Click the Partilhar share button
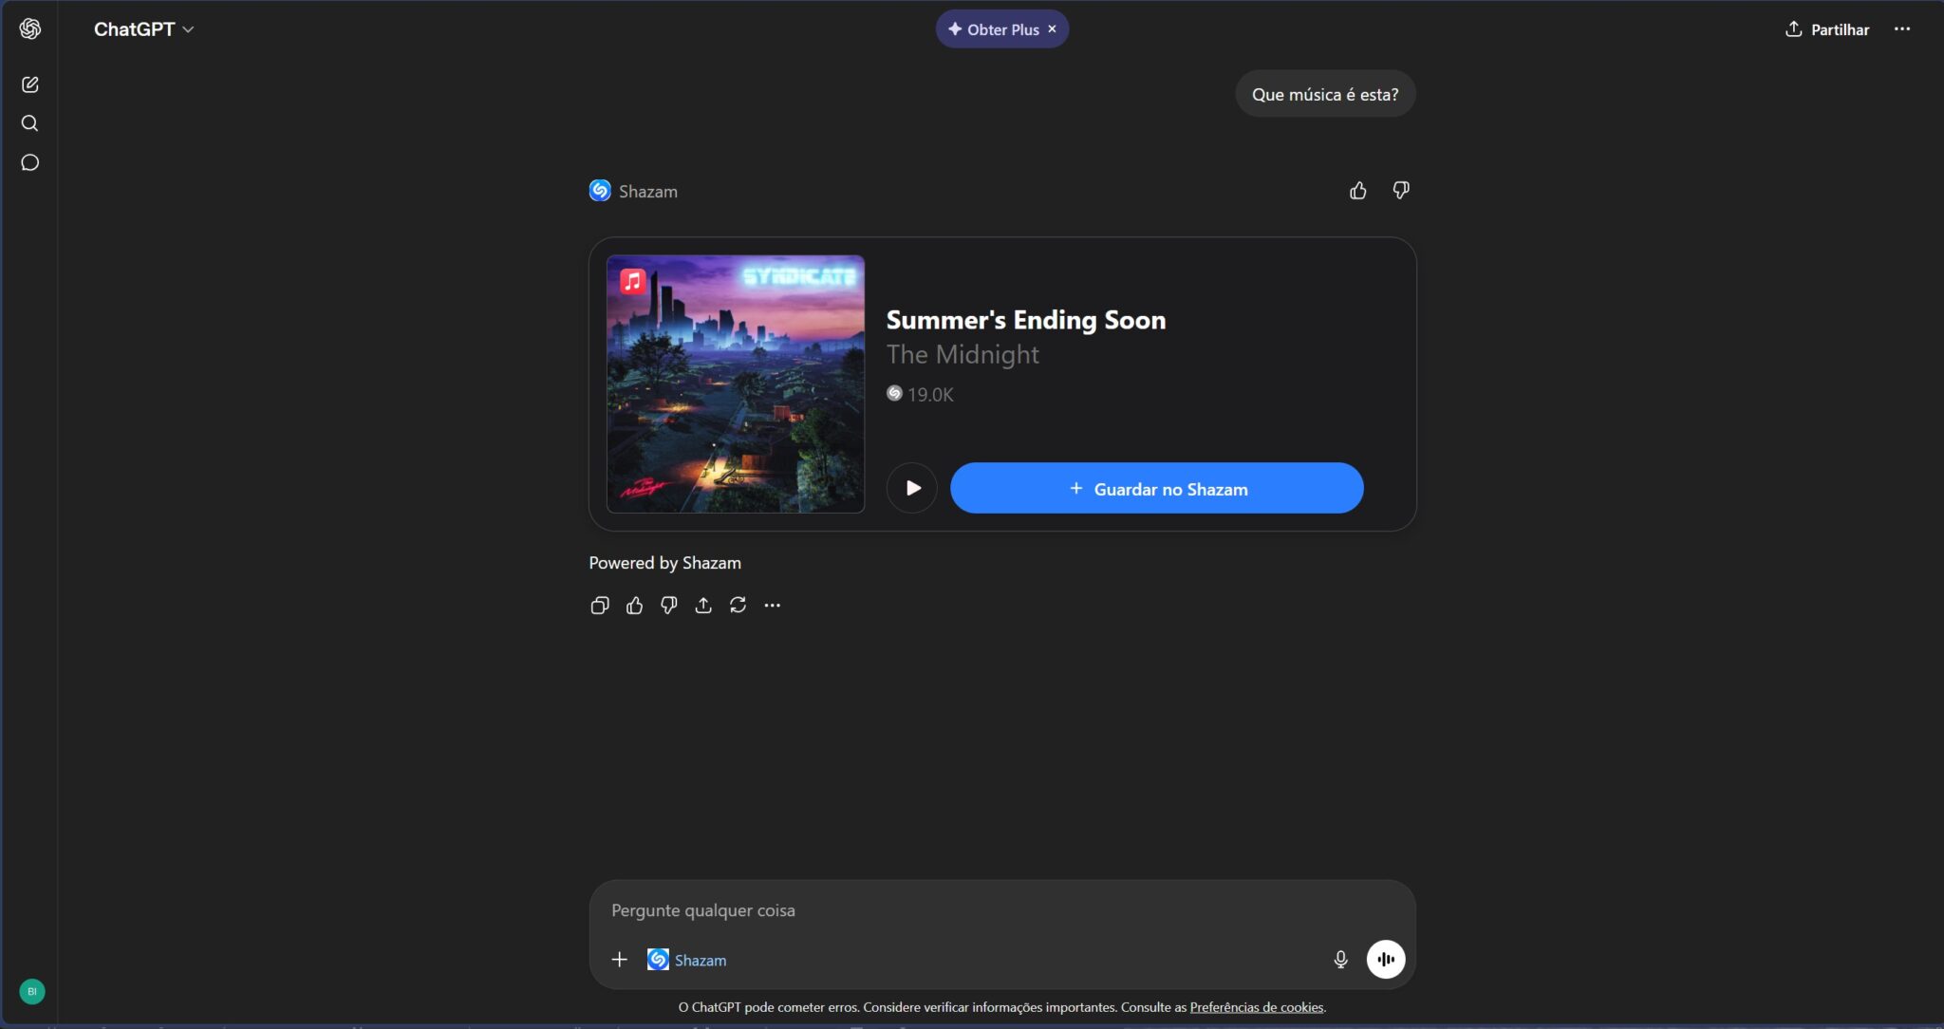This screenshot has height=1029, width=1944. click(x=1827, y=29)
